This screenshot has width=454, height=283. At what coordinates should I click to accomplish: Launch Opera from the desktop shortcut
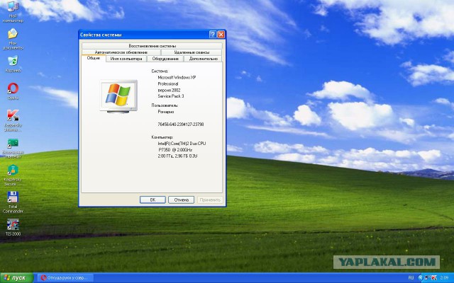(13, 91)
